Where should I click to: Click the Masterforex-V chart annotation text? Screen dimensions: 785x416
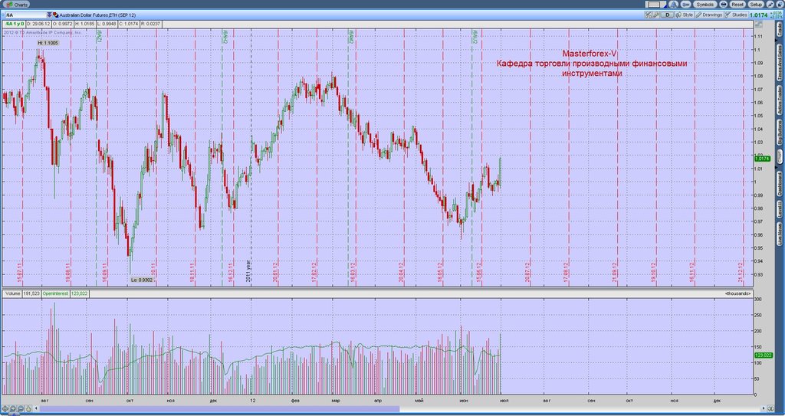pos(590,54)
